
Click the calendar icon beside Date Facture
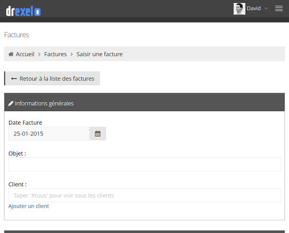point(98,134)
